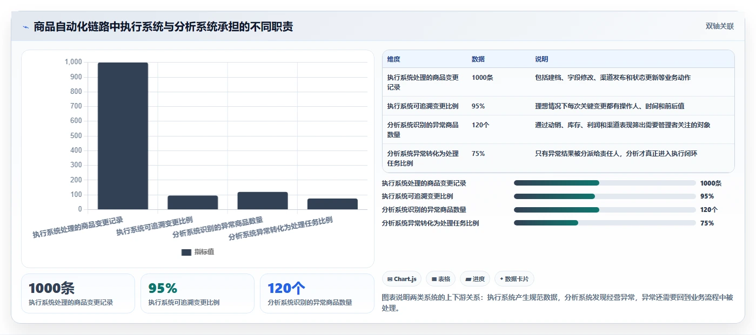Click the 指标值 legend label
This screenshot has width=756, height=335.
[x=204, y=252]
